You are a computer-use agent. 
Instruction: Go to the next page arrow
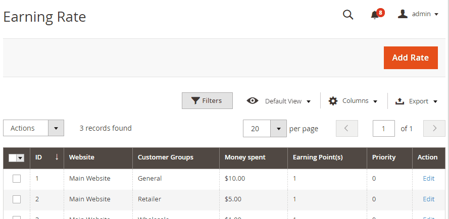point(434,128)
